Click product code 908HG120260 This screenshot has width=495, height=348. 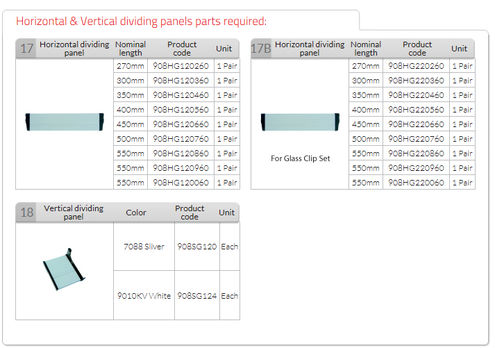181,66
